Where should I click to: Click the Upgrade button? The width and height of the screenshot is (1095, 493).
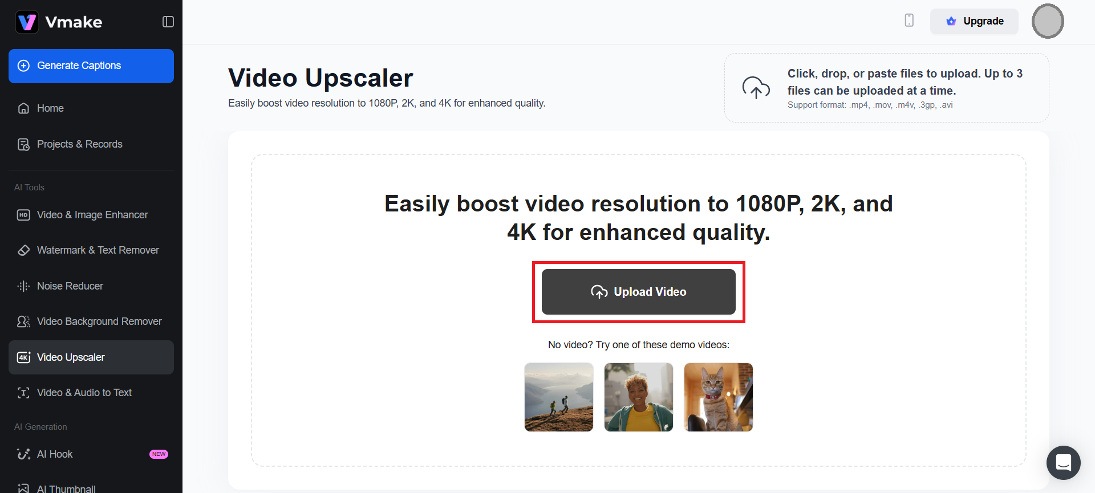974,21
